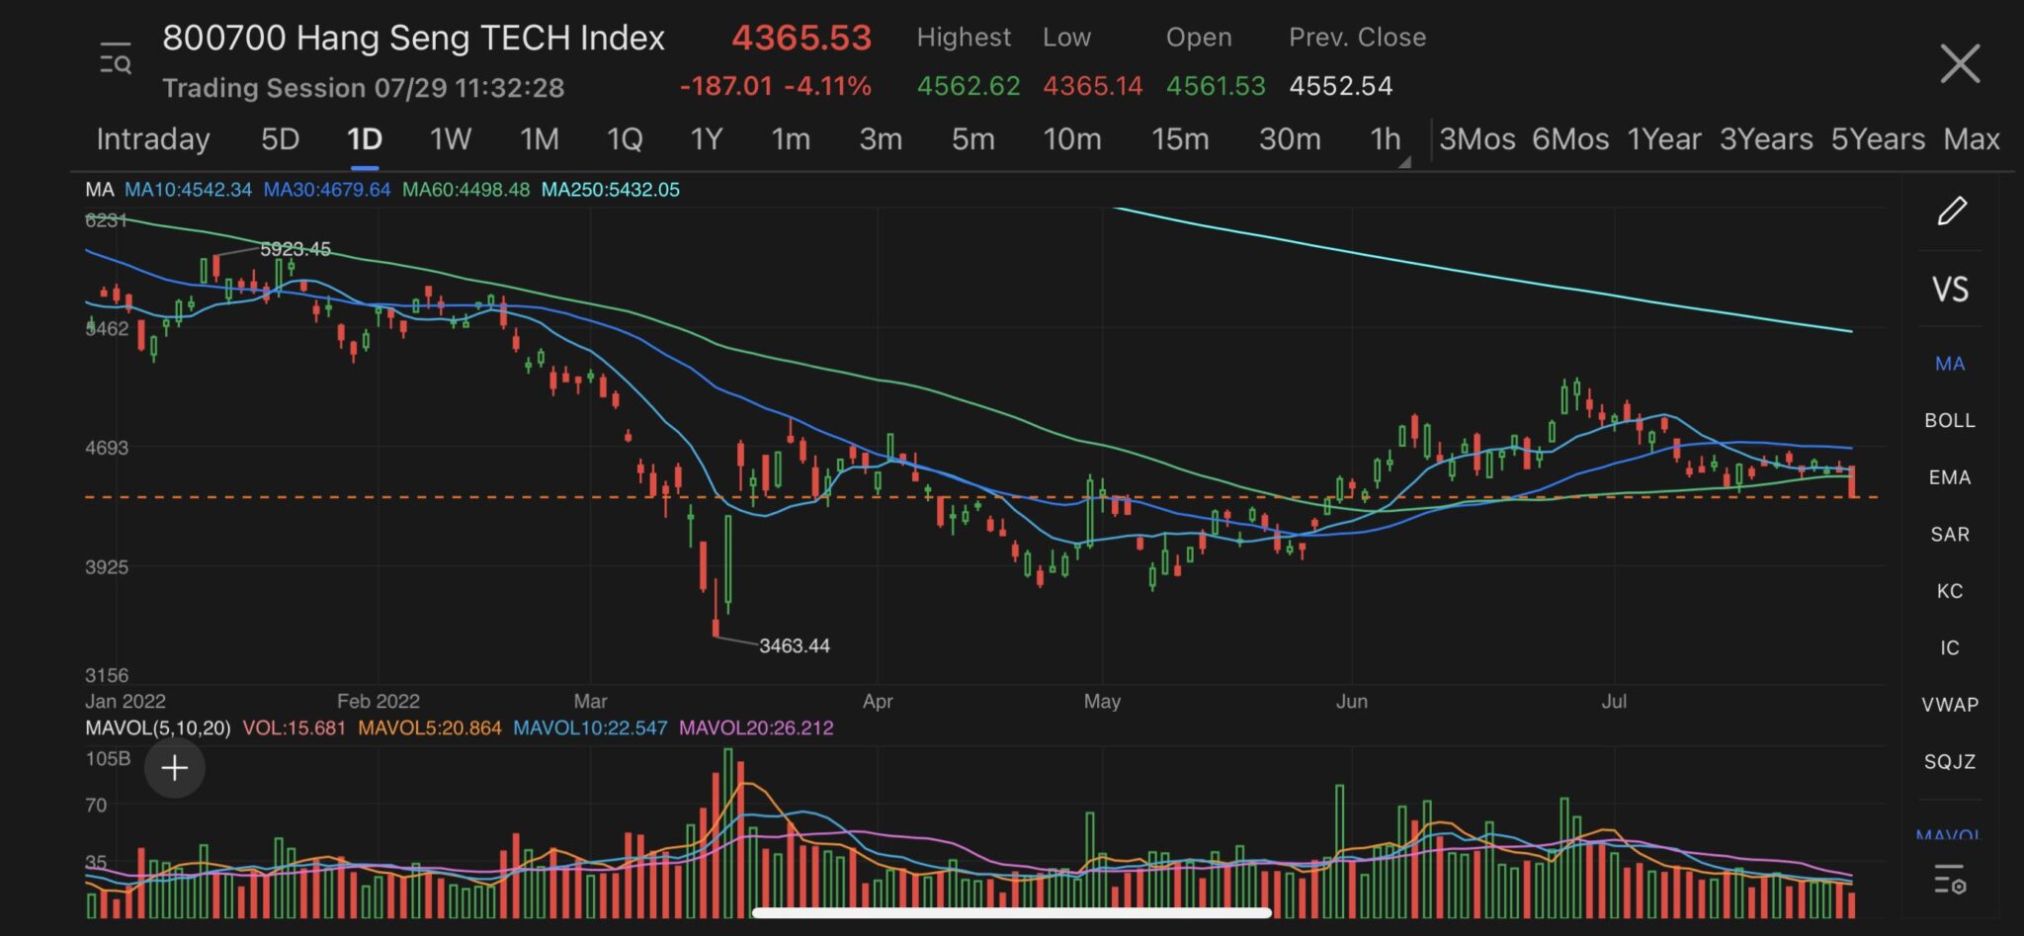Enable the VWAP indicator
The height and width of the screenshot is (936, 2024).
(x=1950, y=705)
